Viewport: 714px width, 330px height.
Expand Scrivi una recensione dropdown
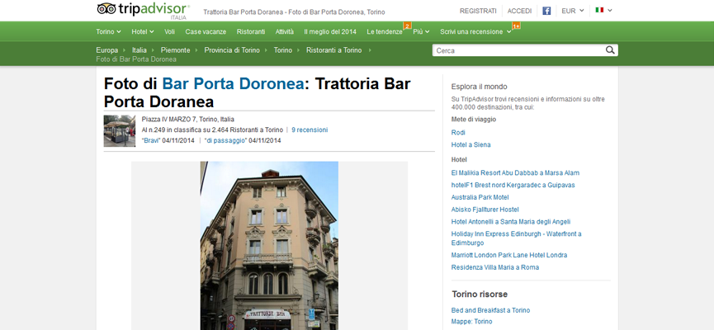pos(475,31)
